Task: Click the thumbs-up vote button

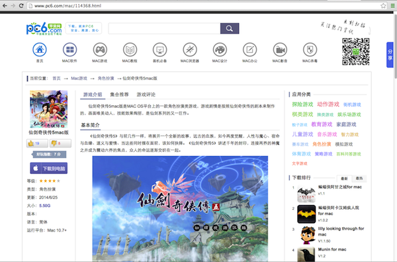Action: point(37,144)
